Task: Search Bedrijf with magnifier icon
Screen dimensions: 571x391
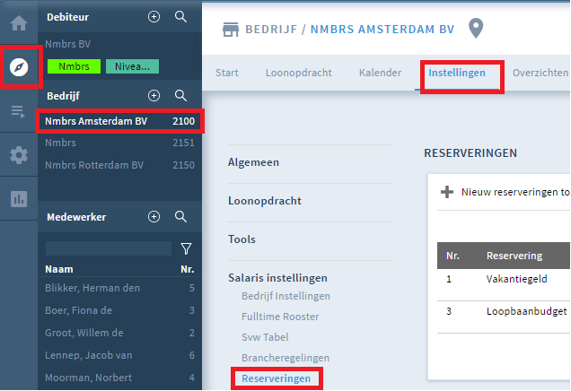Action: [180, 96]
